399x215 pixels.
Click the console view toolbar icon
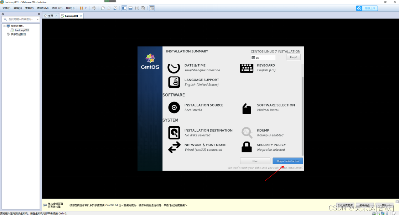152,8
